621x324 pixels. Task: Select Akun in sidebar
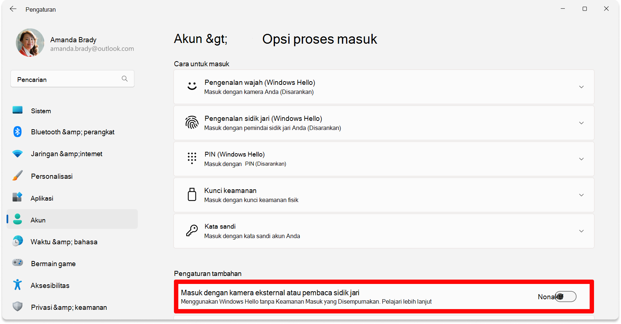(x=72, y=219)
